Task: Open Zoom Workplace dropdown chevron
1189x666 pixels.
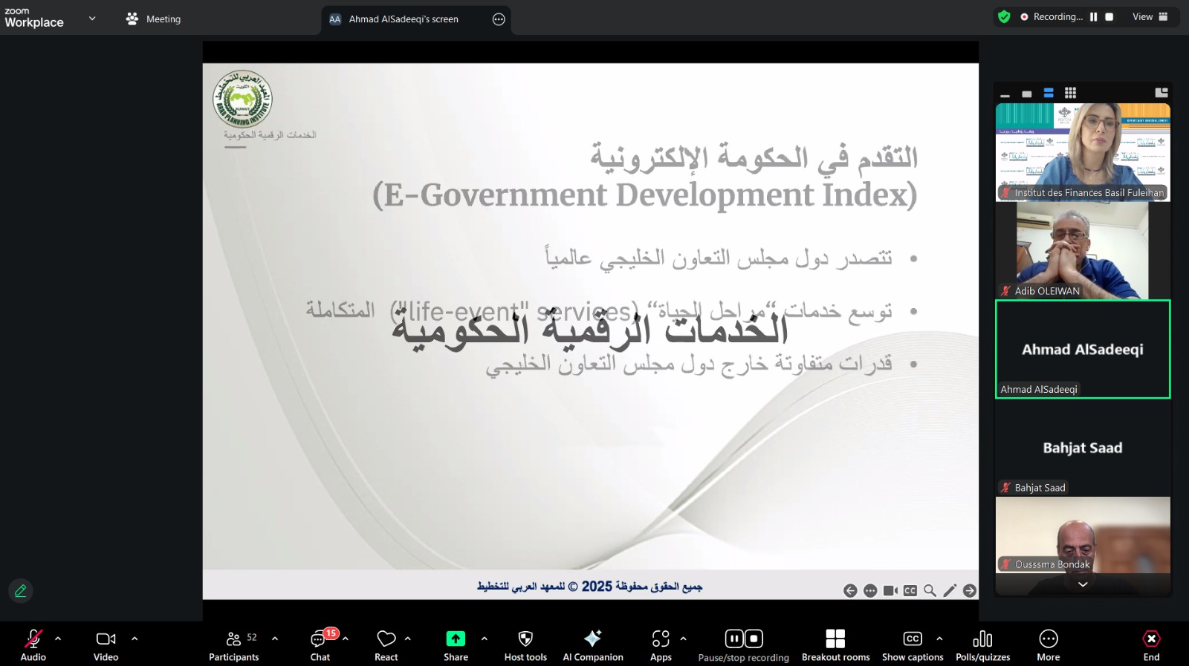Action: pos(92,19)
